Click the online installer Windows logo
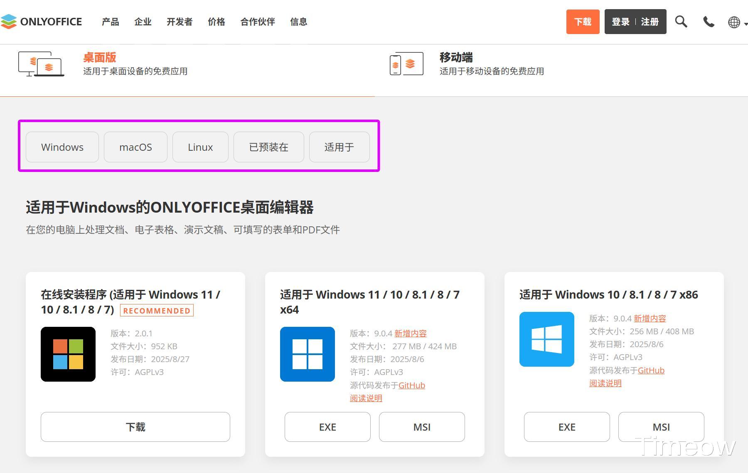 pyautogui.click(x=68, y=354)
